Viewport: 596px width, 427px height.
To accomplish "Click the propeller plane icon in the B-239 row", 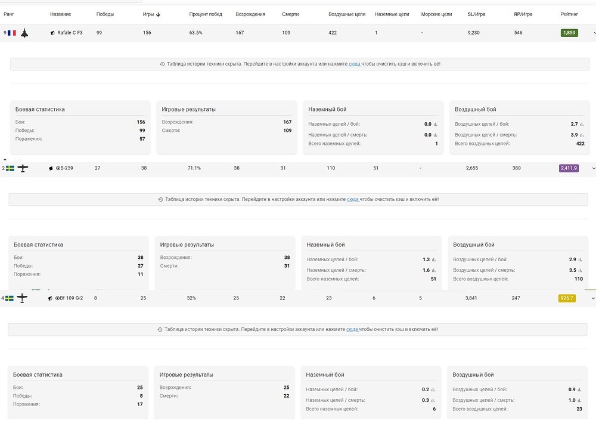I will pos(23,168).
